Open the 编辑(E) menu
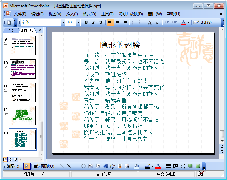The height and width of the screenshot is (180, 227). [37, 14]
